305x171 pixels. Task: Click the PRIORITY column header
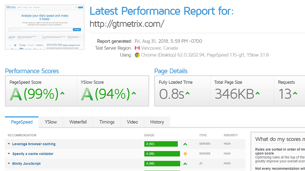click(x=231, y=135)
